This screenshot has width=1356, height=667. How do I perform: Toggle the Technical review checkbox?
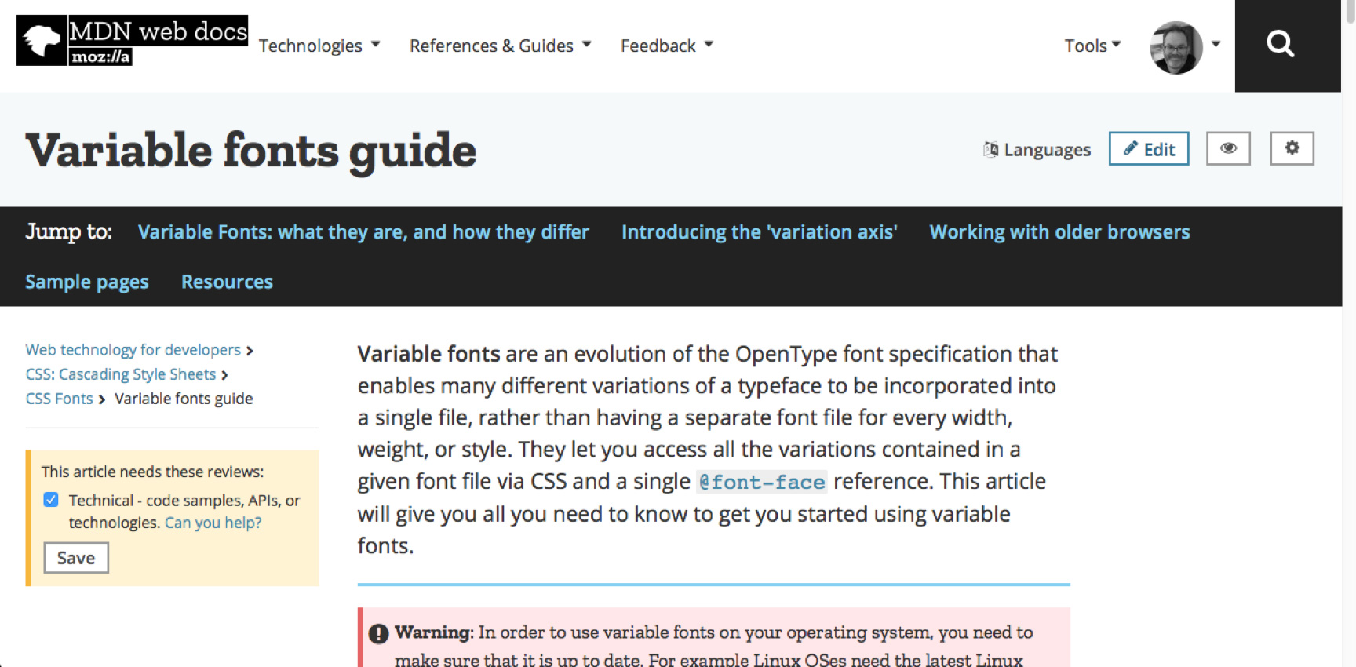click(51, 500)
